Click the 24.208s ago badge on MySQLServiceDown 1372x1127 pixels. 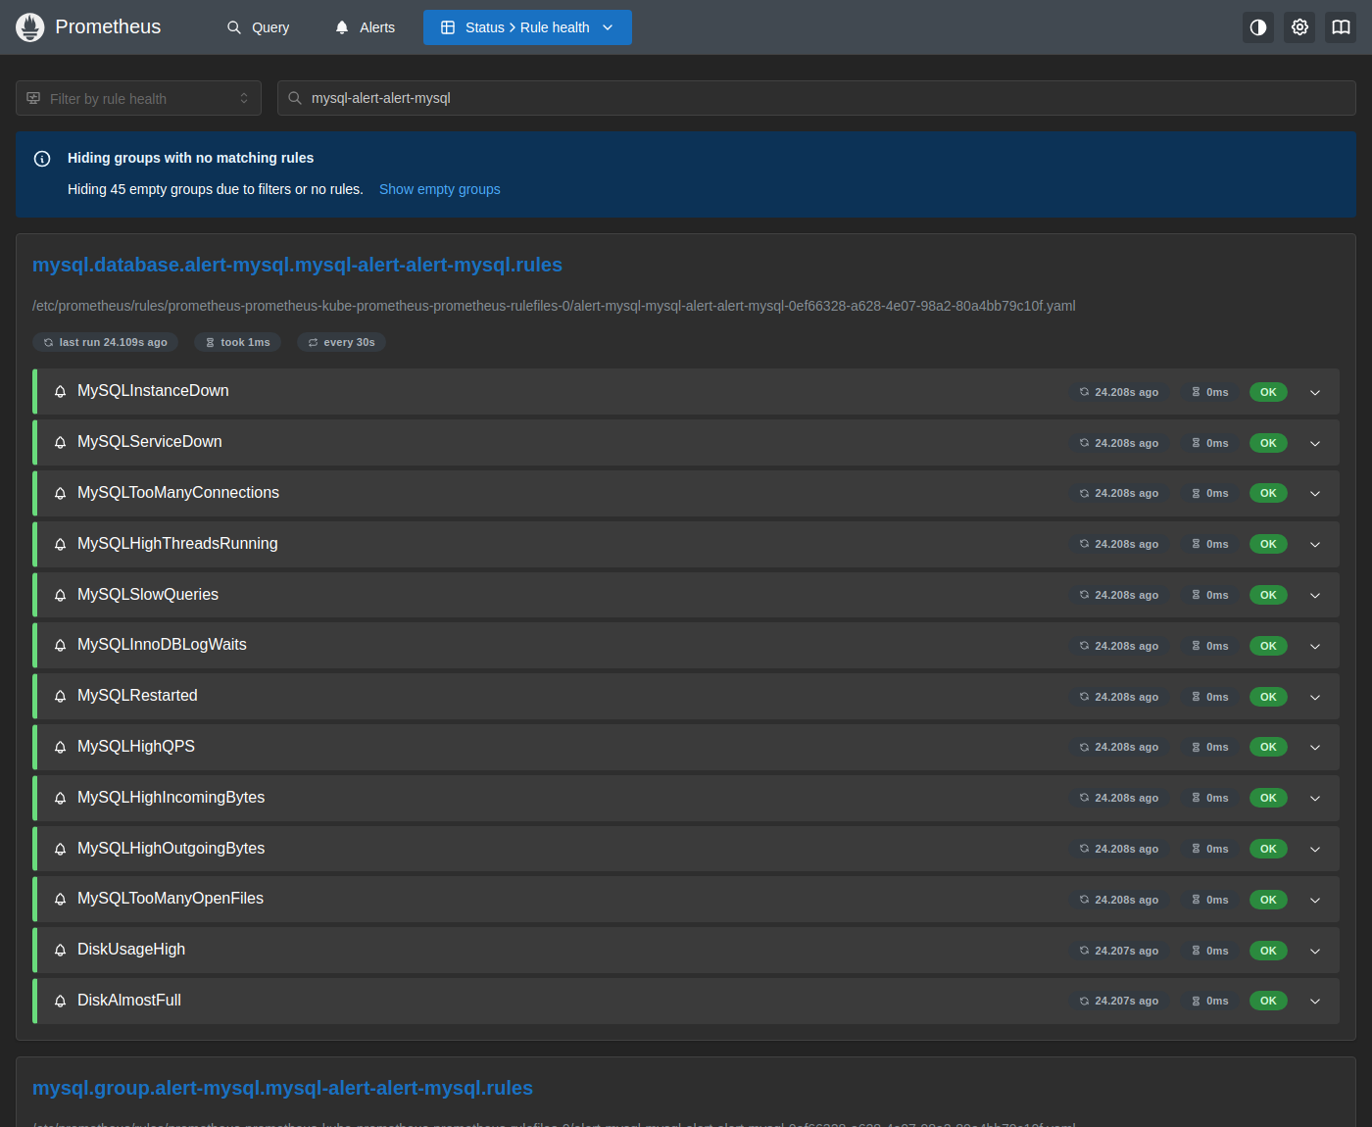coord(1119,443)
